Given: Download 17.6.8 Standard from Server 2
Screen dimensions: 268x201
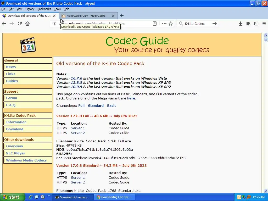Looking at the screenshot, I should [x=78, y=182].
